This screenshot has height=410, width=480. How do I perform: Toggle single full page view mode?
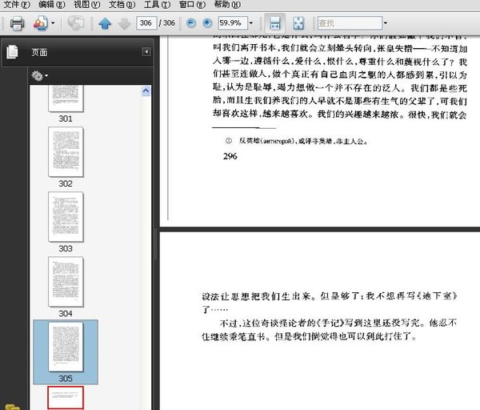tap(298, 23)
